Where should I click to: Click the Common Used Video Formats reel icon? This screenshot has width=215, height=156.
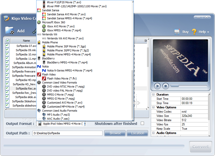(39, 83)
